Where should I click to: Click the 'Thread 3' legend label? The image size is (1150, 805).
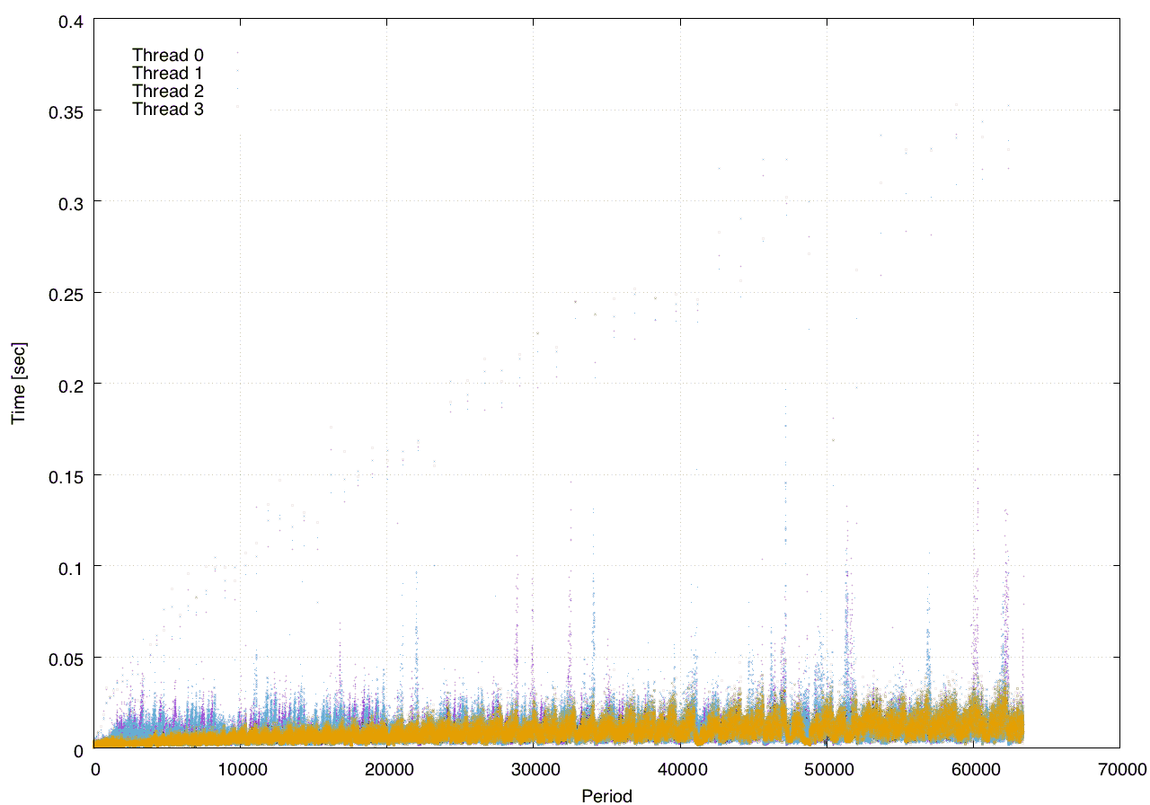[x=168, y=110]
